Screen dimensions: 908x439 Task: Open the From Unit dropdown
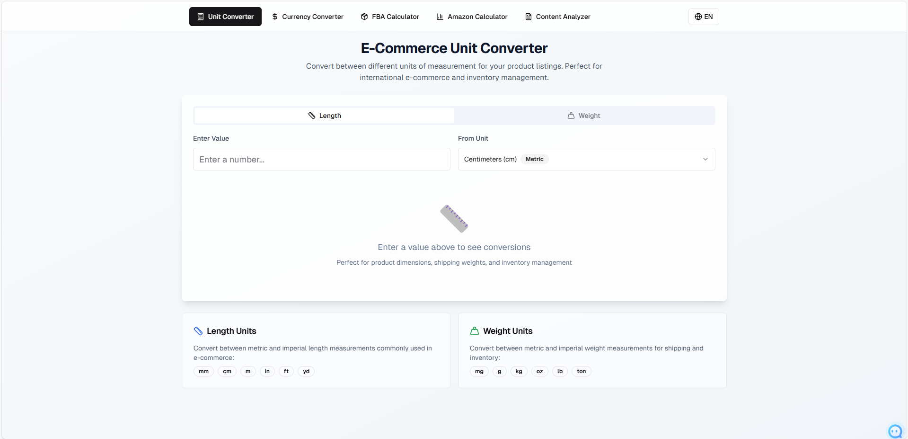[x=586, y=159]
